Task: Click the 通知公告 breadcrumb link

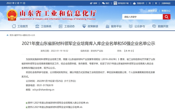Action: [27, 35]
